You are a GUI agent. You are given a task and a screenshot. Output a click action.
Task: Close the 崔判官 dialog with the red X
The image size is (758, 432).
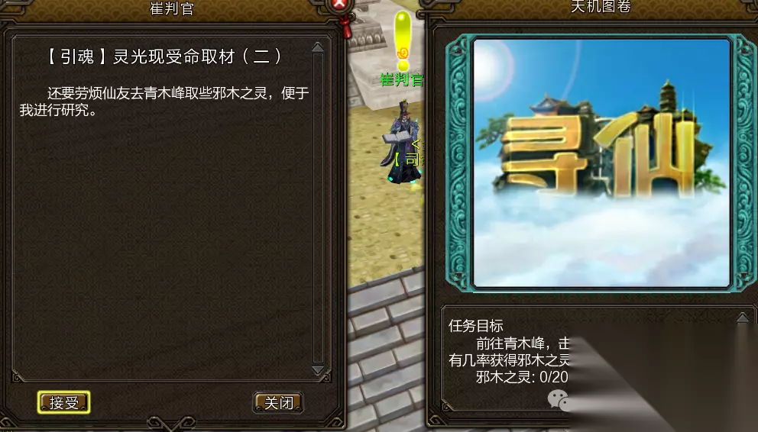click(340, 5)
